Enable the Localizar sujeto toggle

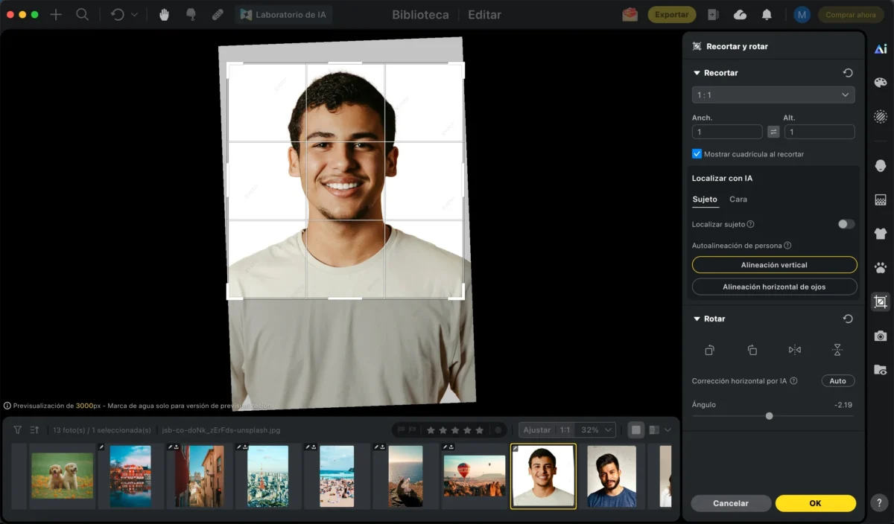846,224
